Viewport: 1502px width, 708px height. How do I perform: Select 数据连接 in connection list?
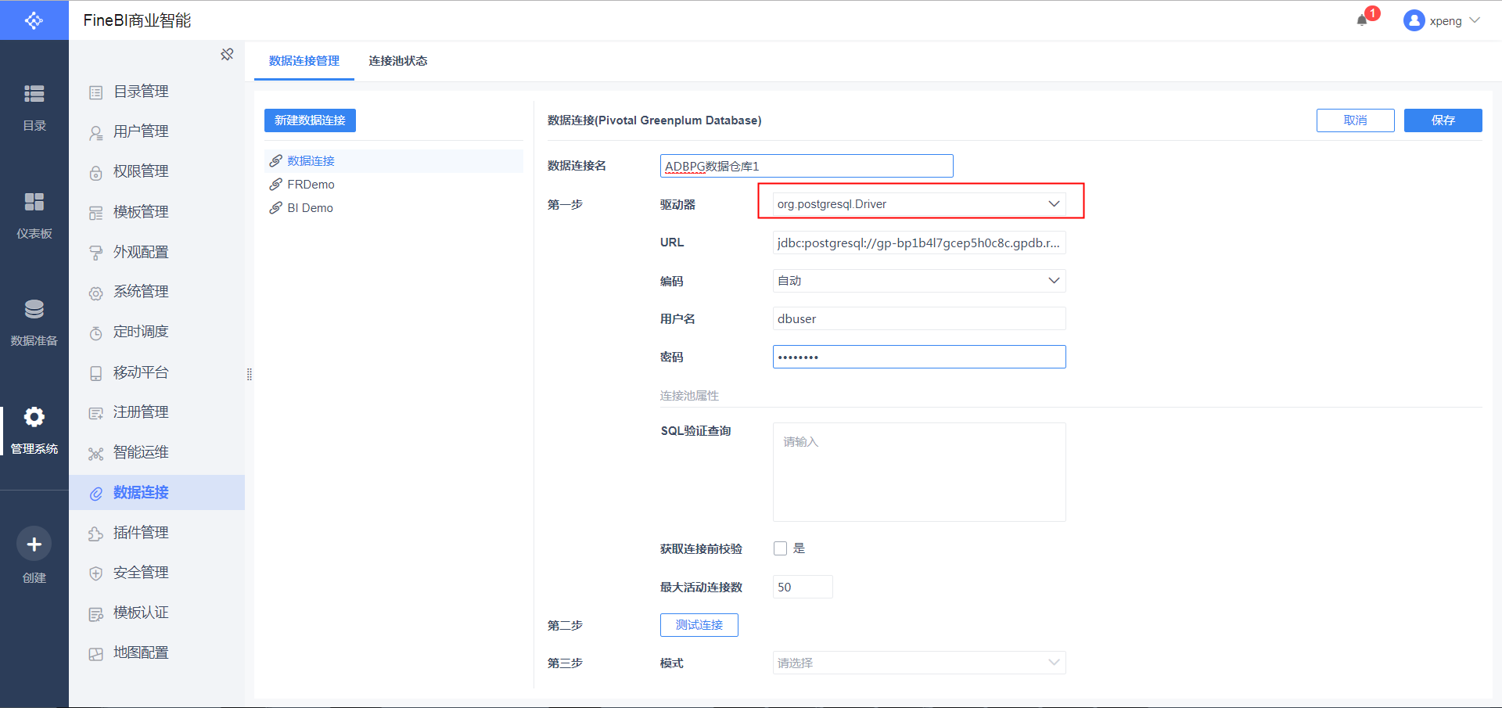(x=393, y=161)
